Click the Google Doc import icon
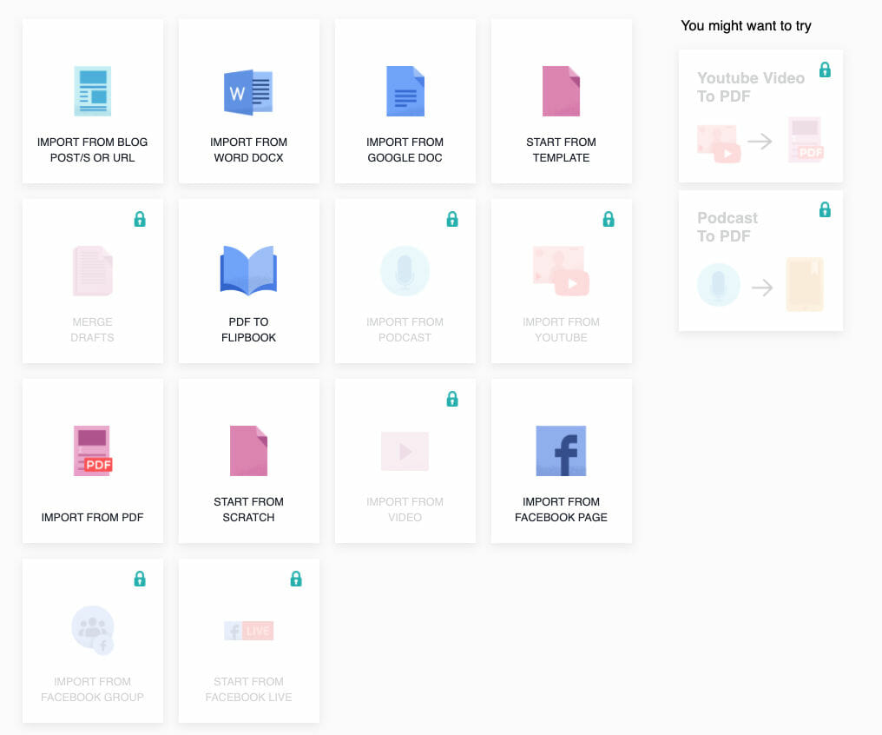Image resolution: width=882 pixels, height=735 pixels. (x=405, y=90)
